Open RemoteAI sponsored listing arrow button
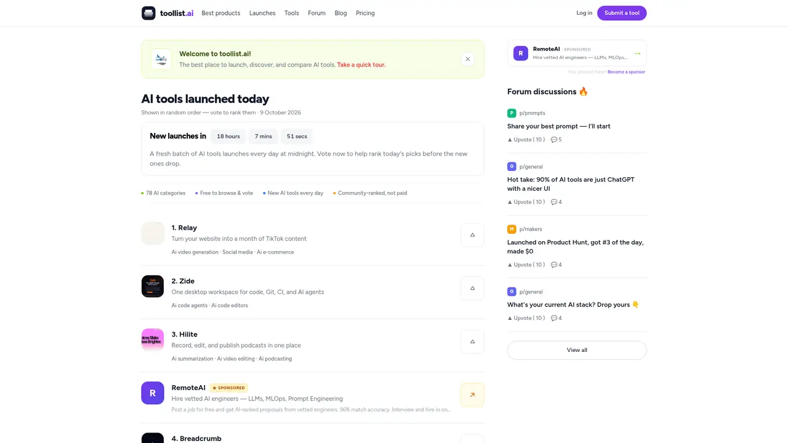788x443 pixels. (472, 395)
